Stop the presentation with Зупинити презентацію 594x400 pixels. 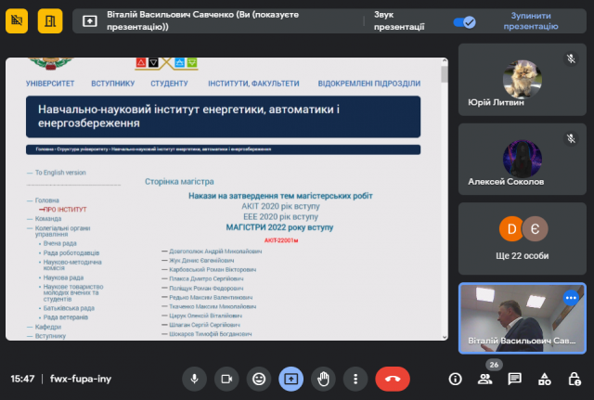[531, 20]
